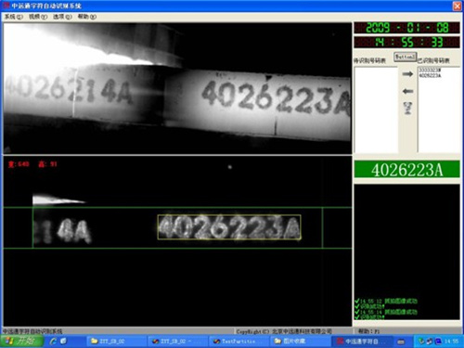464x348 pixels.
Task: Open the 系统 menu
Action: pyautogui.click(x=13, y=17)
